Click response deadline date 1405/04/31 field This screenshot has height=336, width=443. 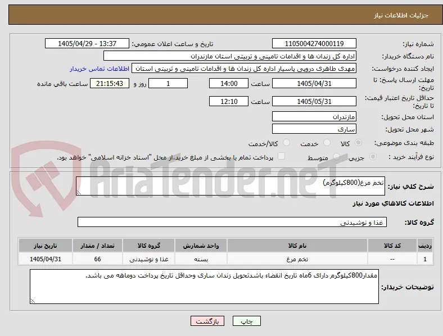[314, 83]
